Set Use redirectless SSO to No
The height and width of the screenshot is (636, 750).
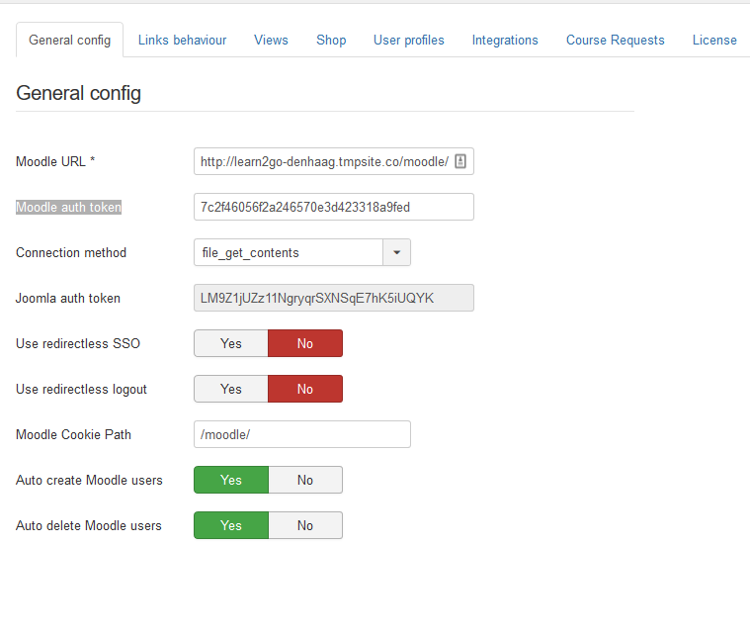(x=305, y=343)
